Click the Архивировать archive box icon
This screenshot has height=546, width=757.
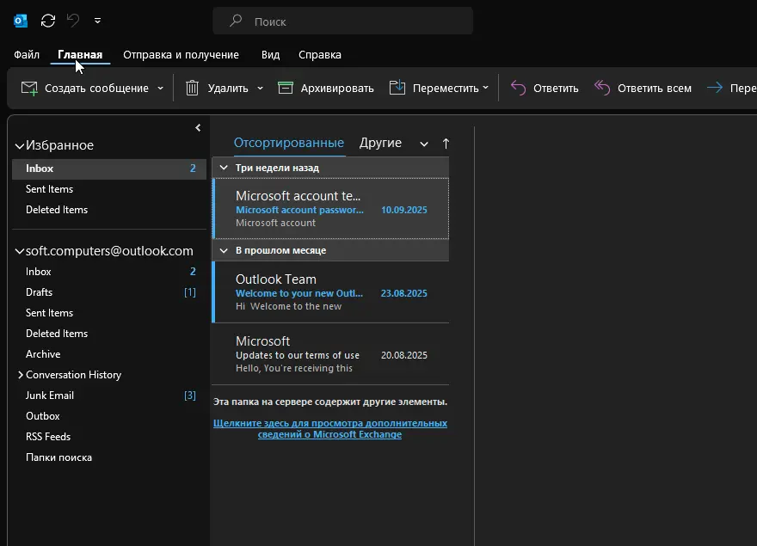pyautogui.click(x=286, y=88)
